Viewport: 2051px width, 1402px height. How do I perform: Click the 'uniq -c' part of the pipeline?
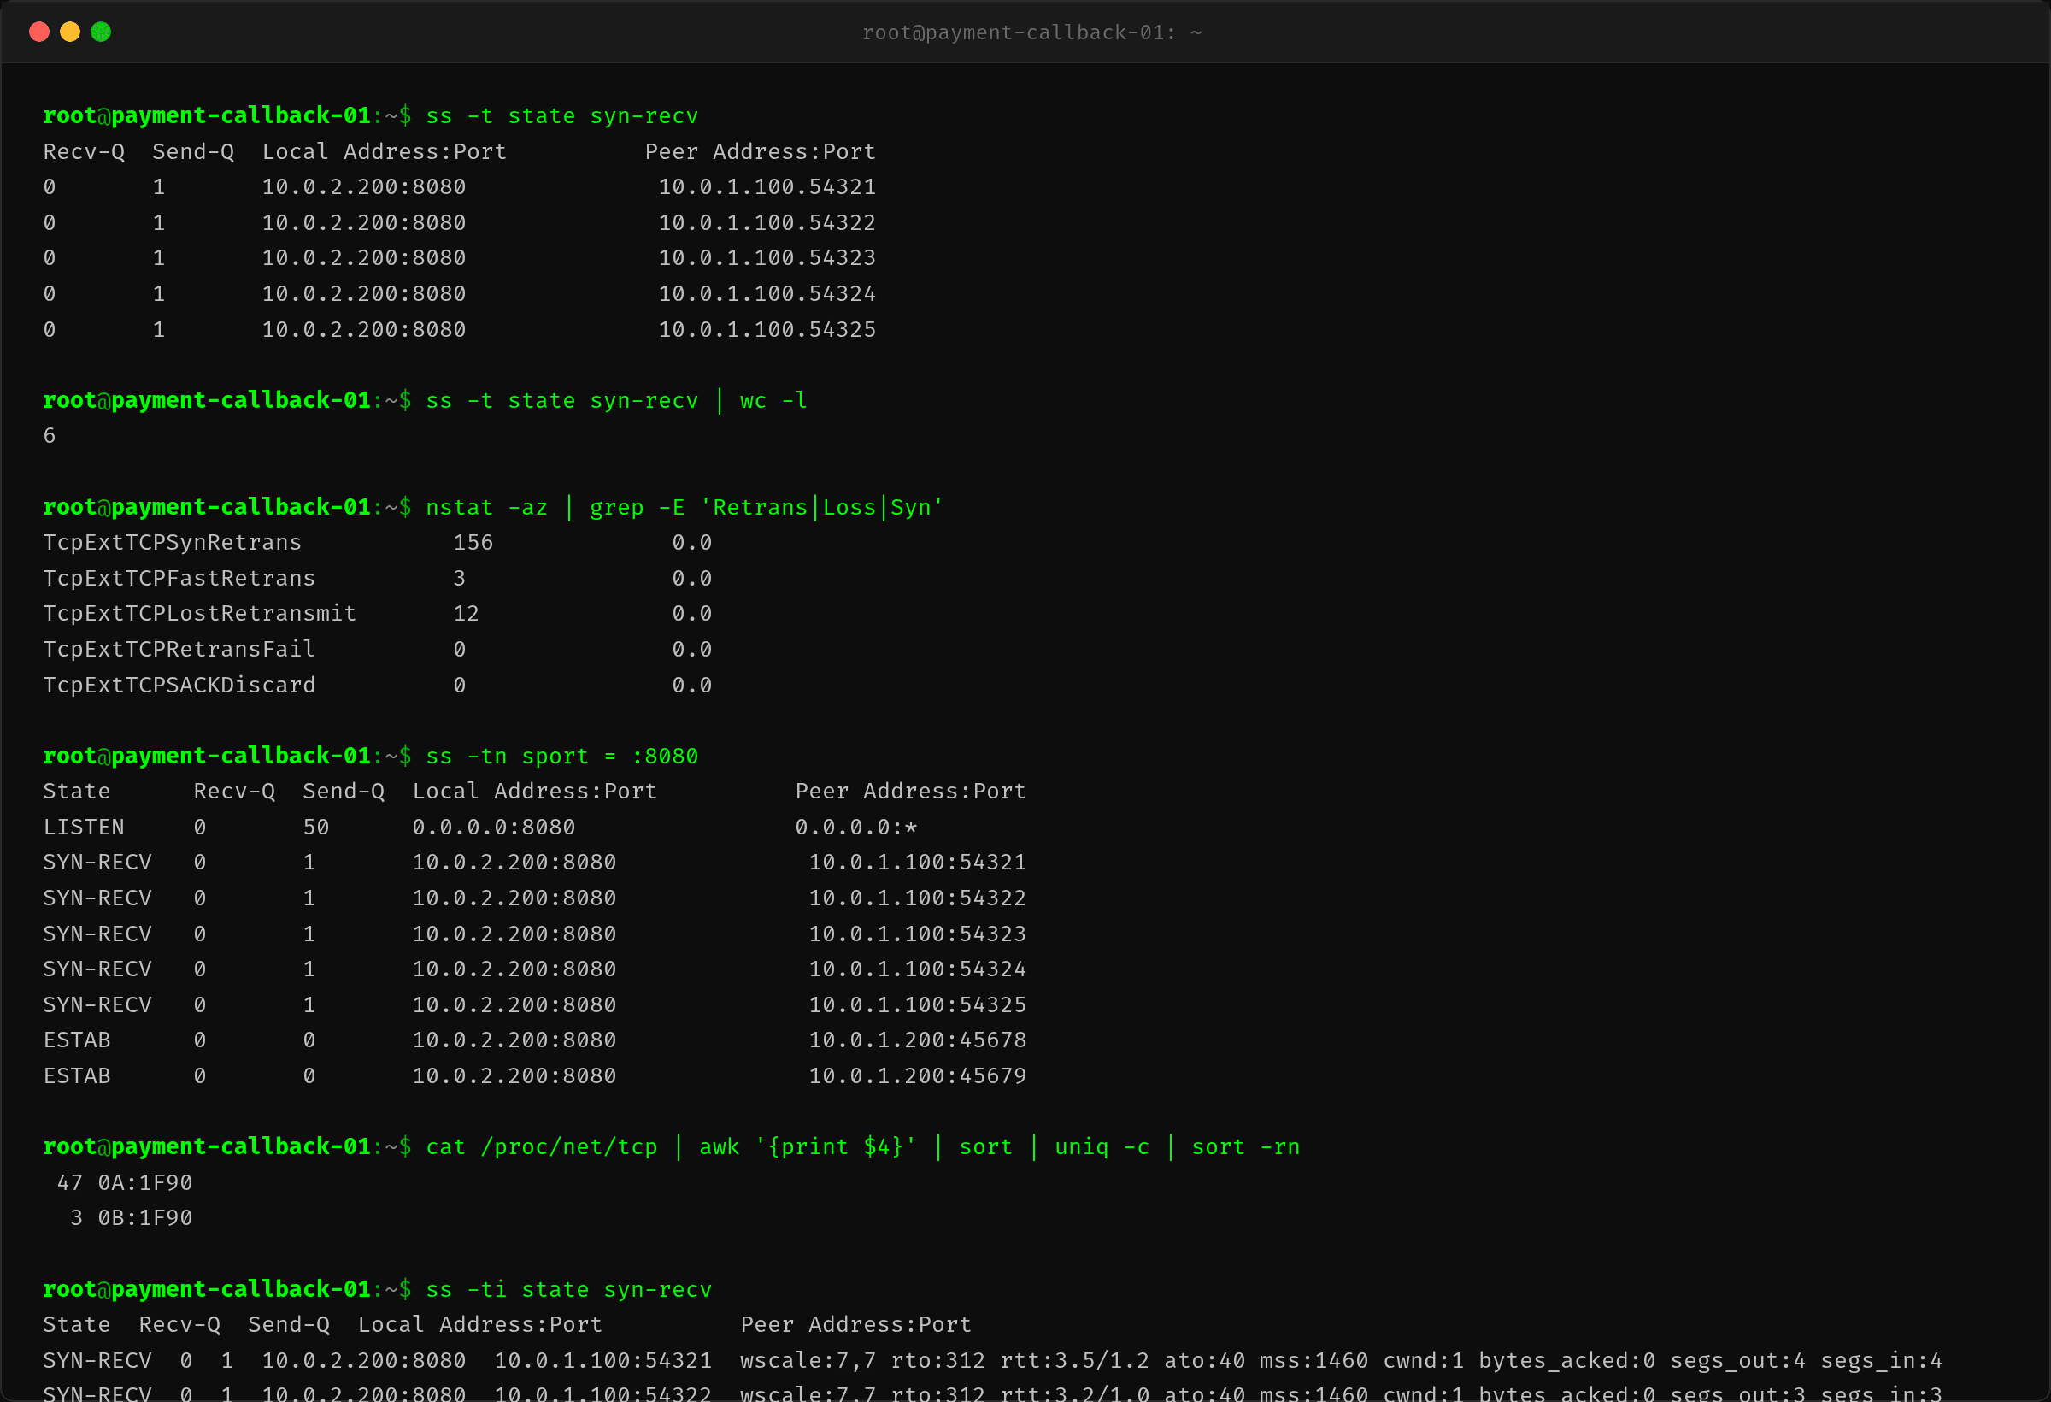point(1102,1147)
